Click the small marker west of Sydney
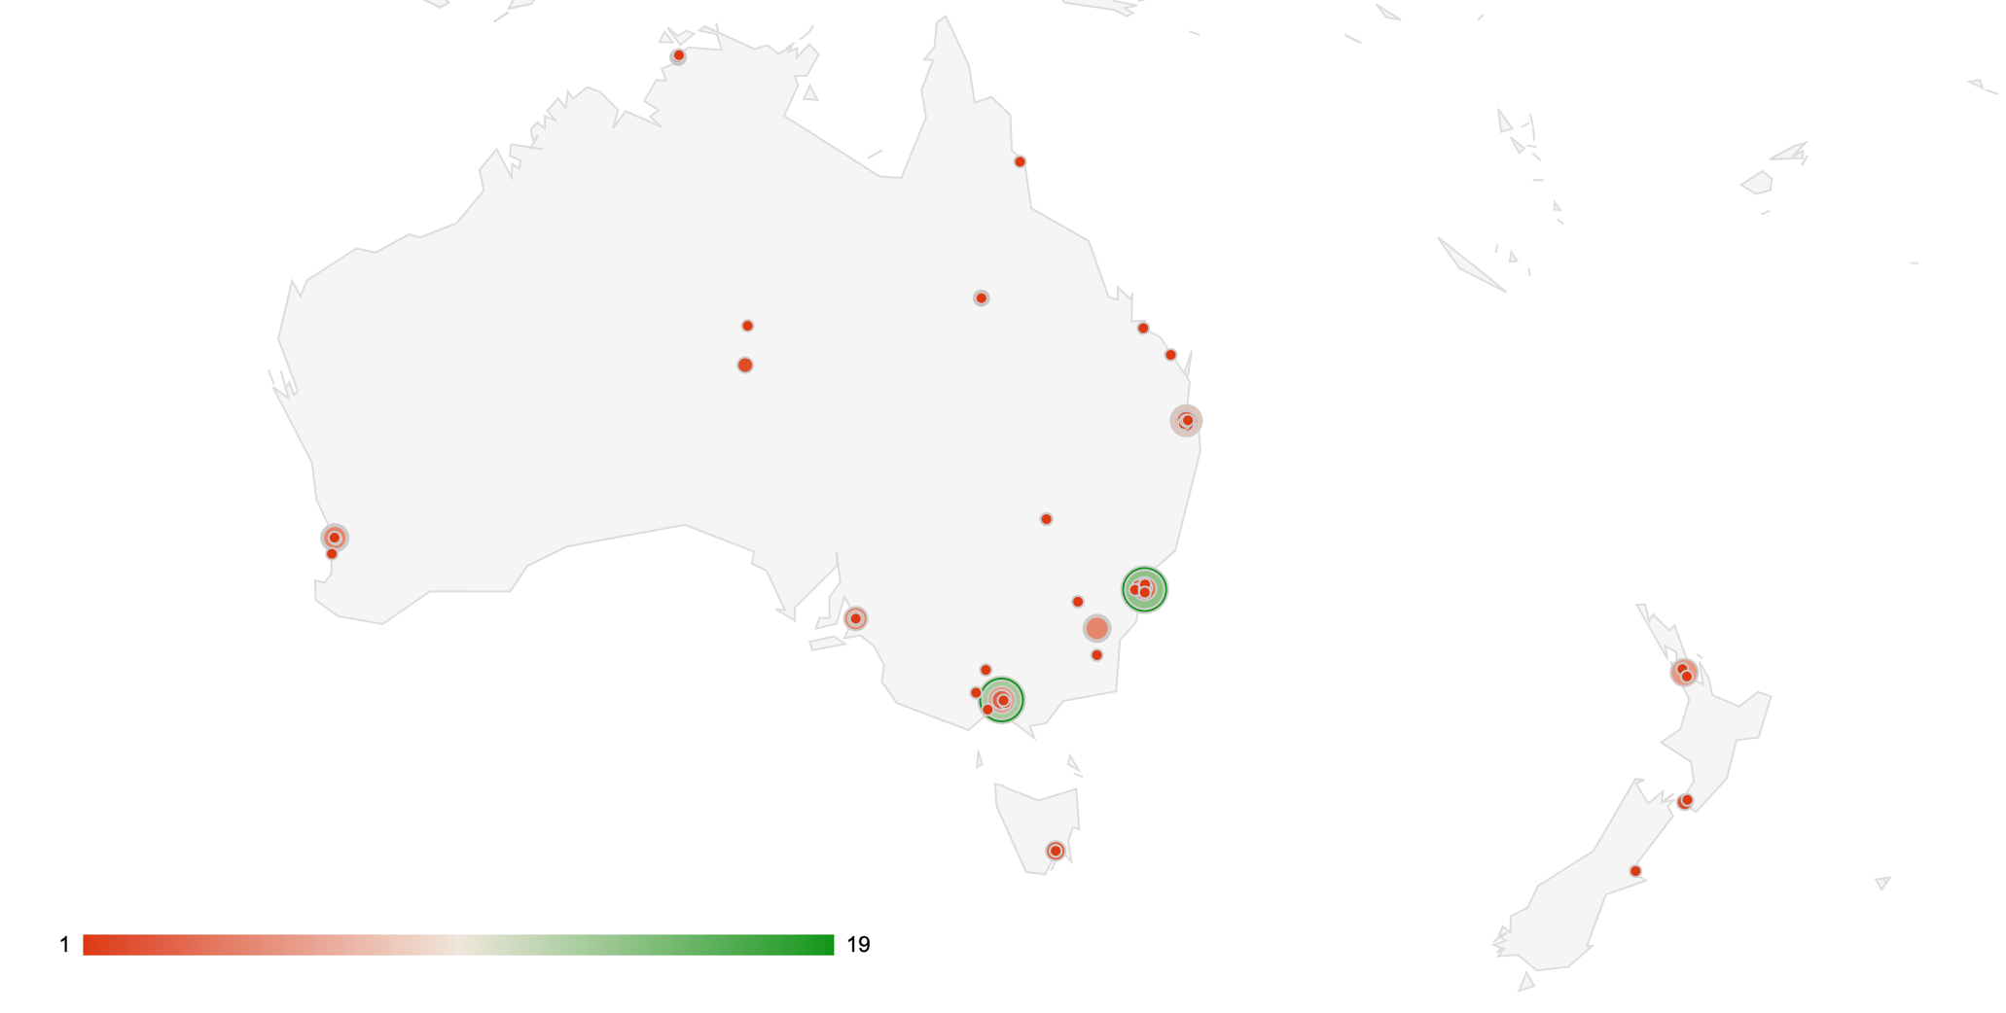Image resolution: width=2006 pixels, height=1013 pixels. pos(1077,602)
